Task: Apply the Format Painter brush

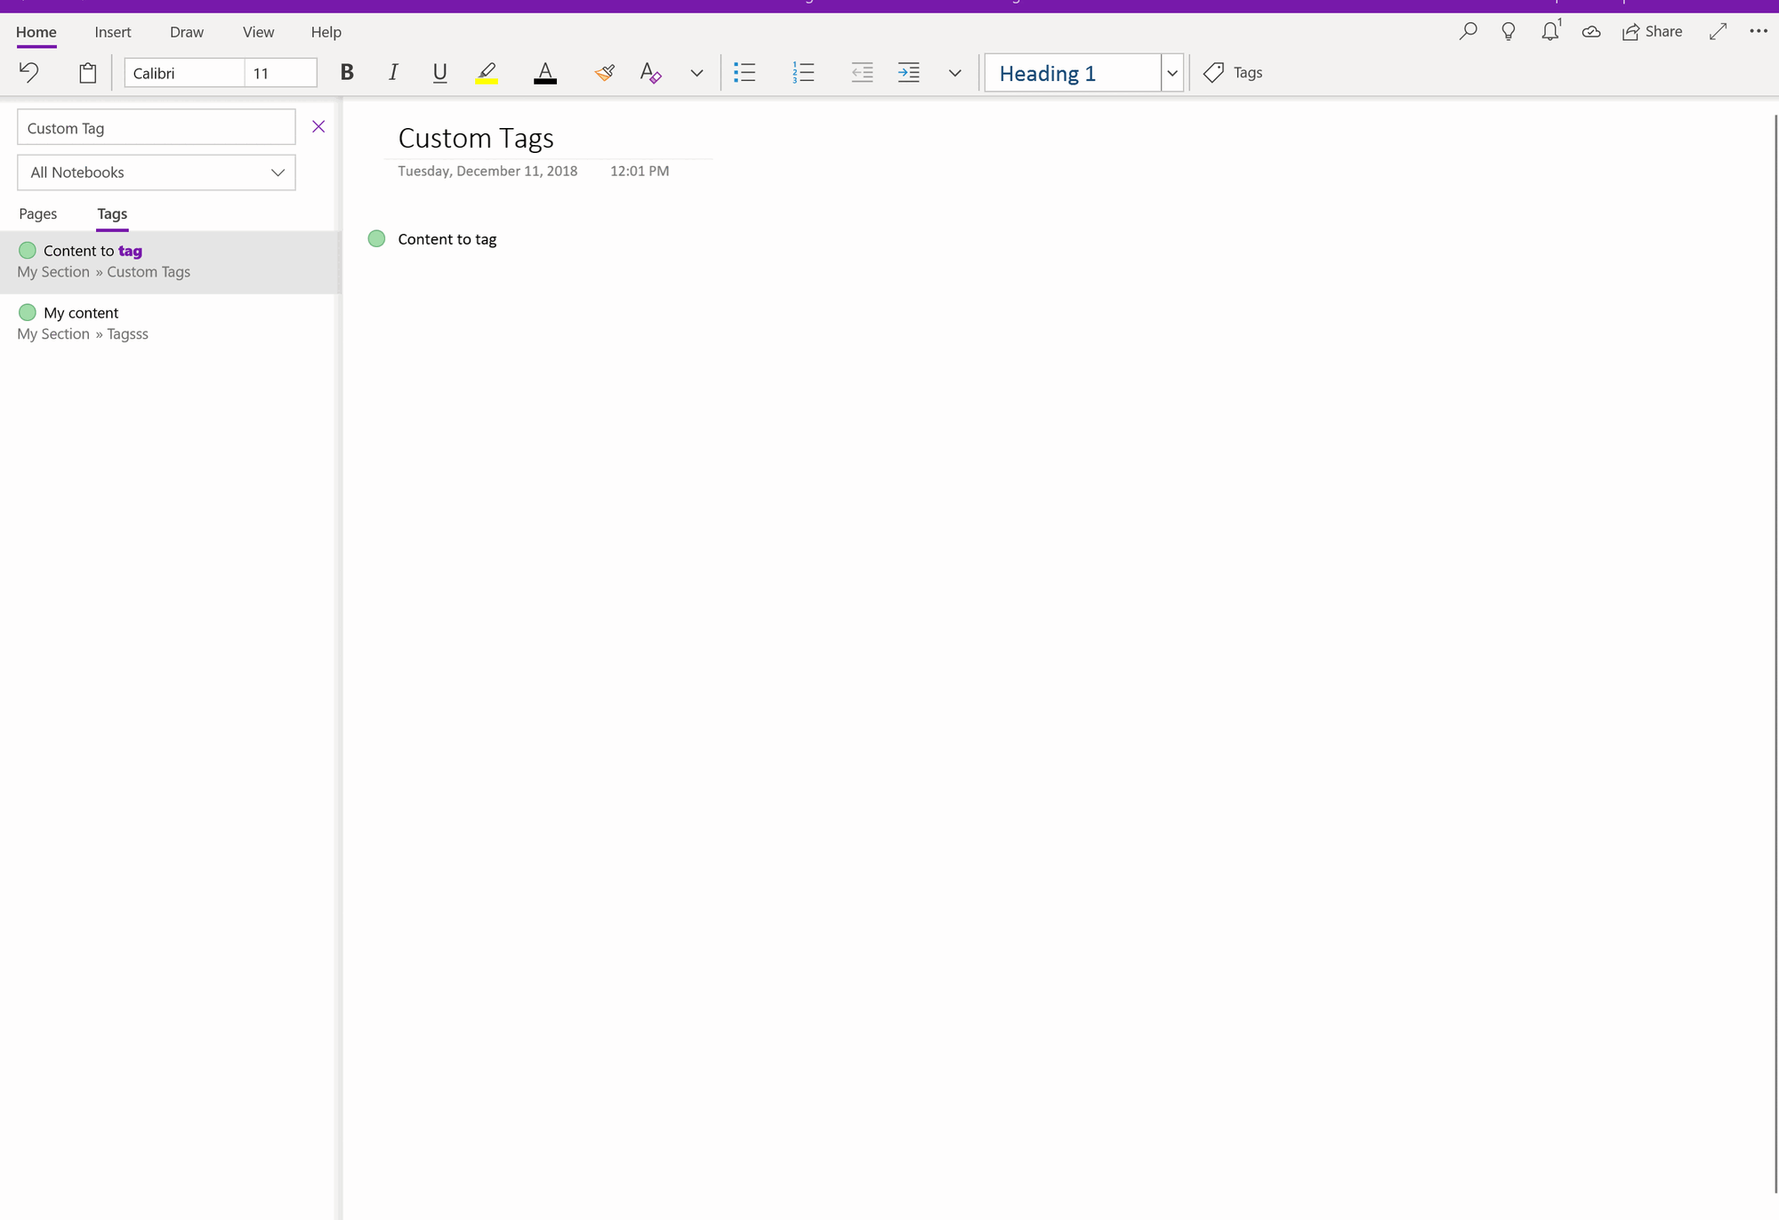Action: click(x=605, y=73)
